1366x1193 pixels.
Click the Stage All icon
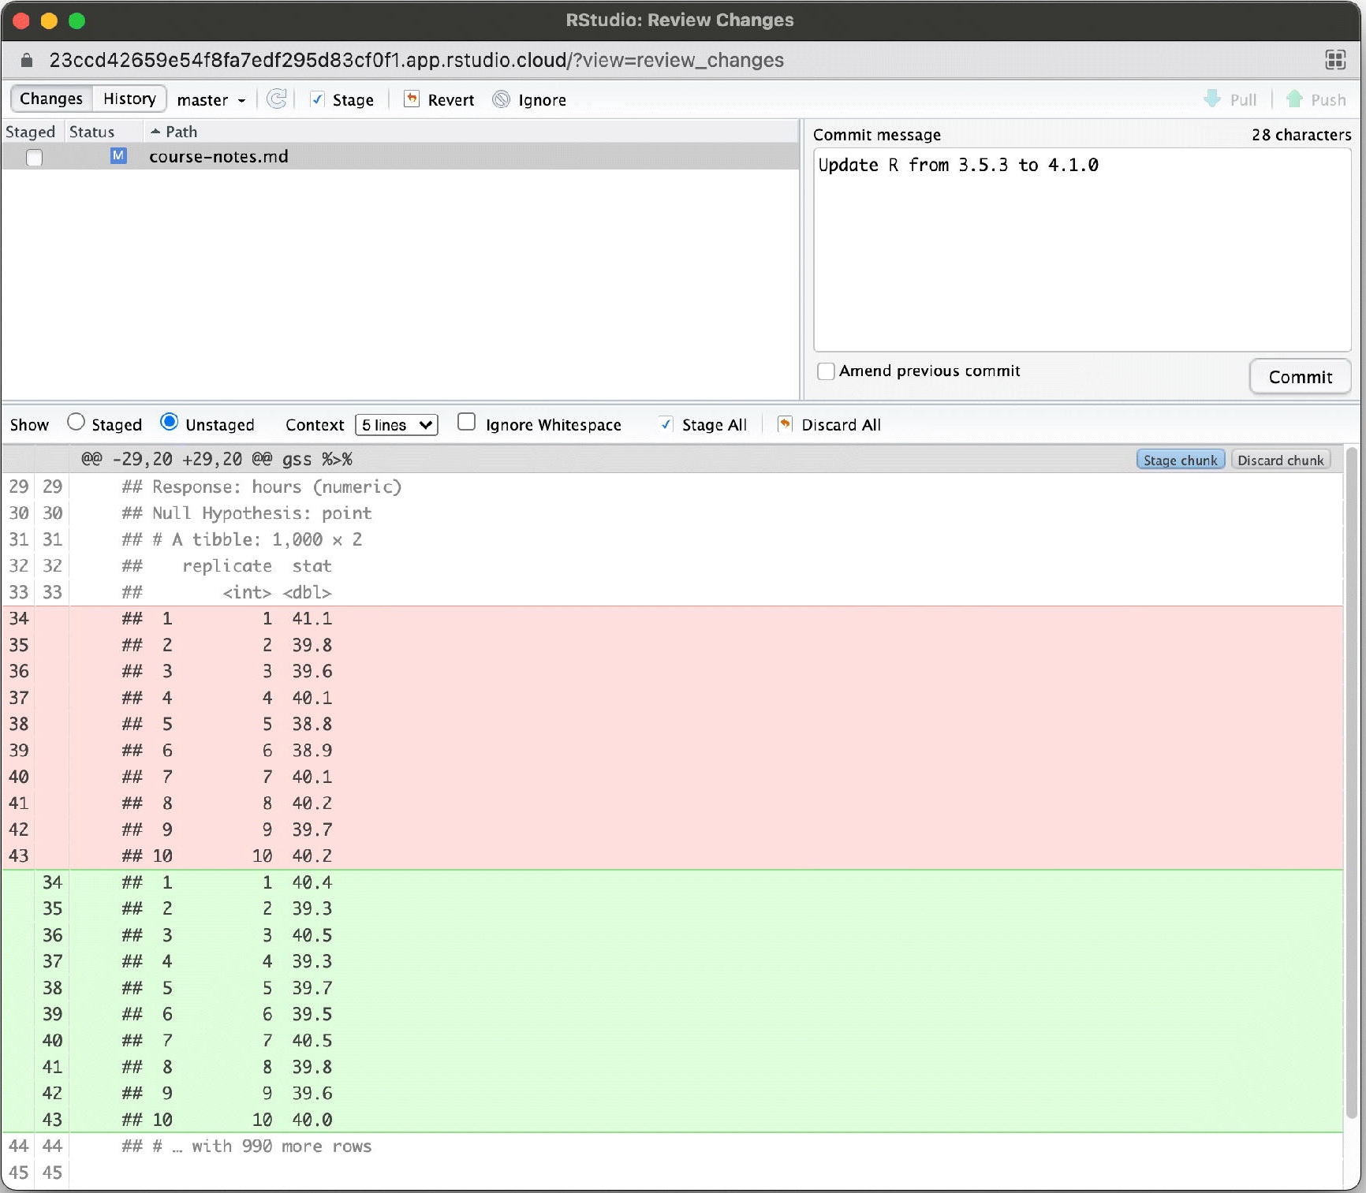(666, 424)
